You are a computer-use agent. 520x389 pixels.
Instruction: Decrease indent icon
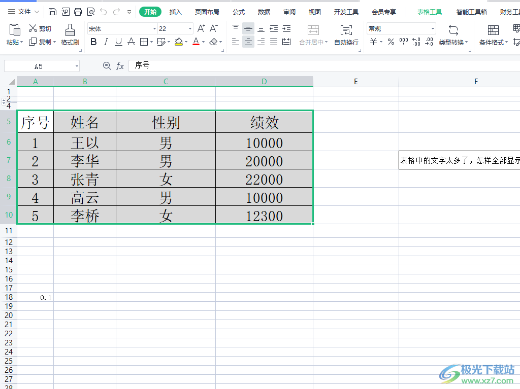(274, 29)
